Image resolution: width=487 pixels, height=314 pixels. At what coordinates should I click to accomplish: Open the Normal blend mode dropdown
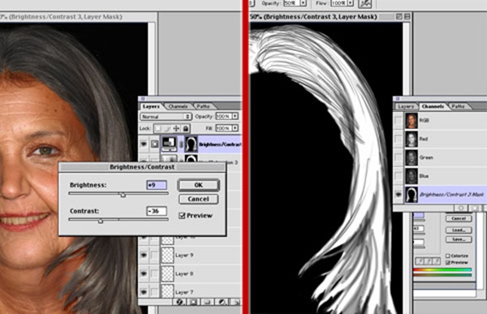tap(166, 117)
